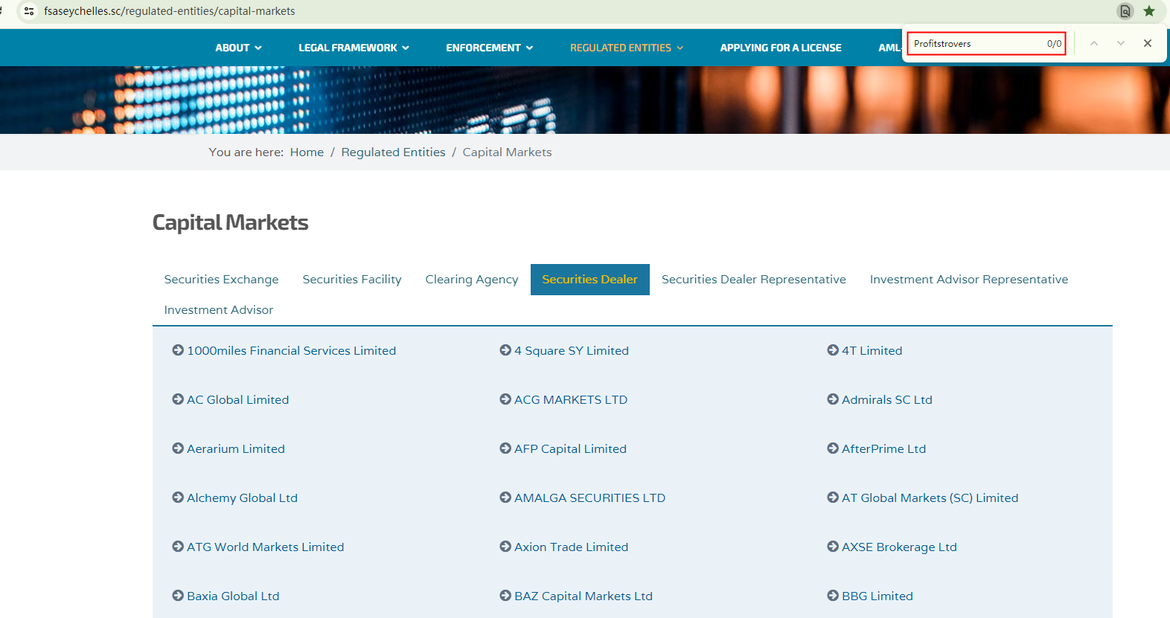Viewport: 1170px width, 618px height.
Task: Click the site information icon beside URL
Action: point(29,11)
